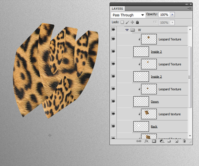Hide the Leopard Texture layer directly under W

(x=113, y=39)
